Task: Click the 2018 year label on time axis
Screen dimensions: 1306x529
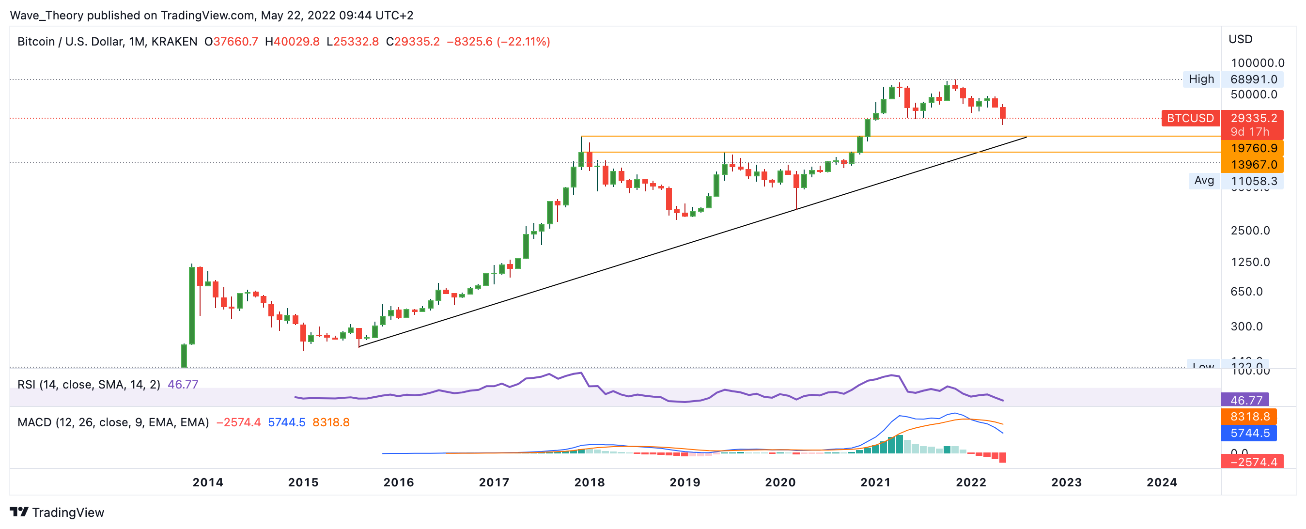Action: 589,482
